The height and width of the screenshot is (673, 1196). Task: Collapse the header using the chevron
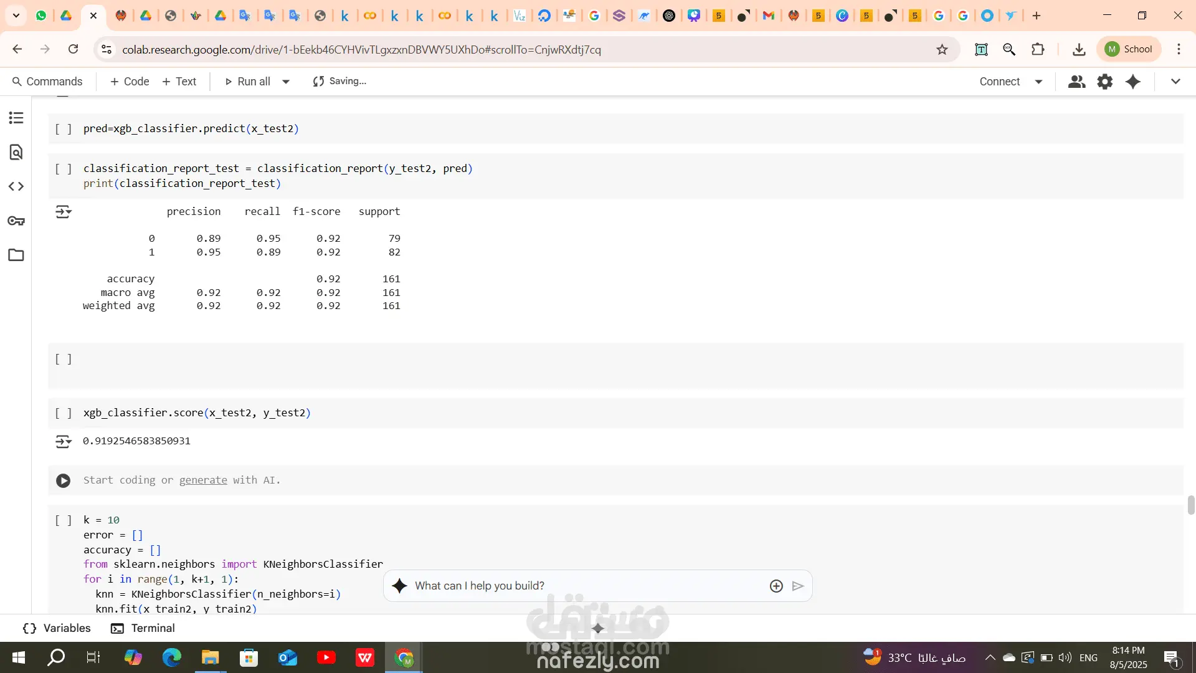tap(1175, 82)
